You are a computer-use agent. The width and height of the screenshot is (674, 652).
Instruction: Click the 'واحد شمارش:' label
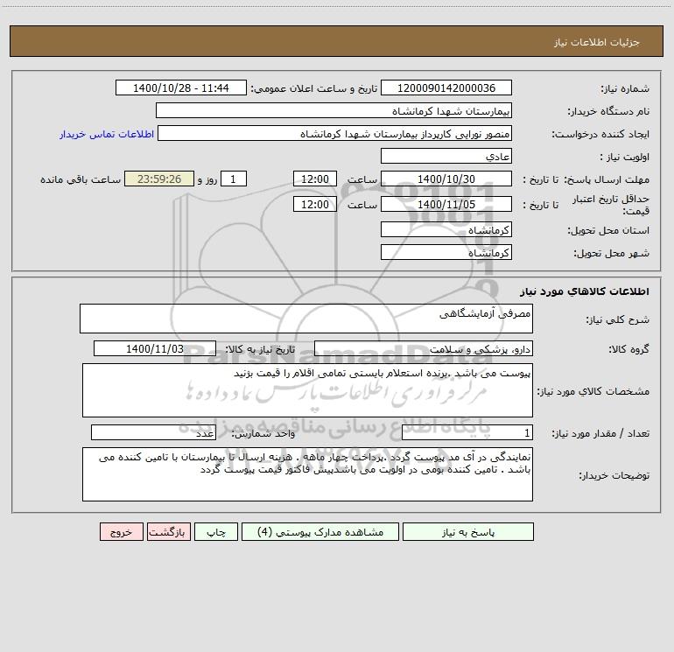pos(263,434)
